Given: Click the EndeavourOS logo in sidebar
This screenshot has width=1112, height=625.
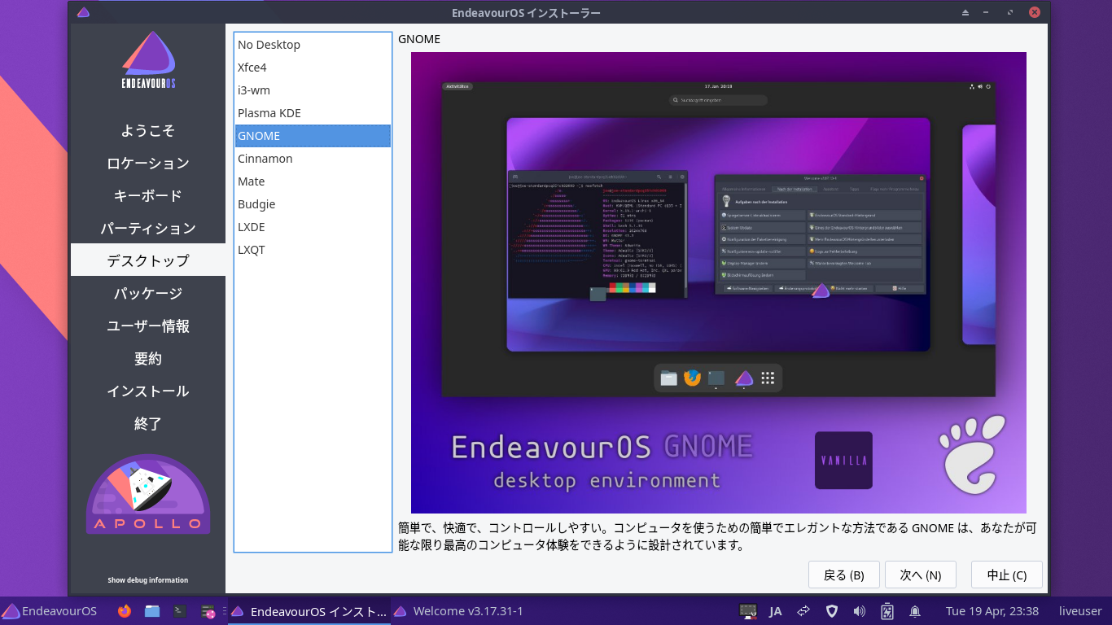Looking at the screenshot, I should 148,60.
